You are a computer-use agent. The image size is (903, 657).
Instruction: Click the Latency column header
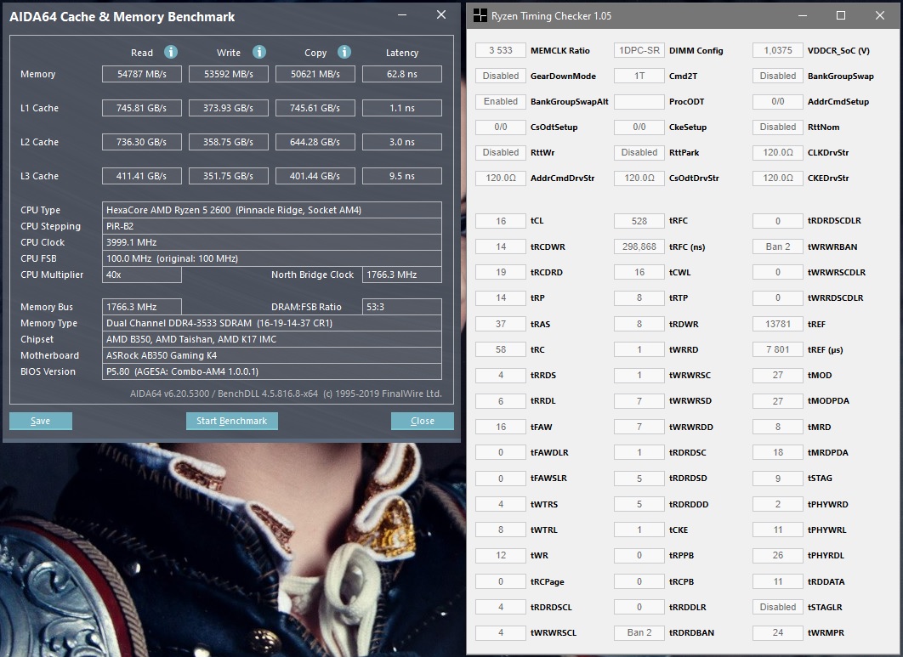(402, 53)
